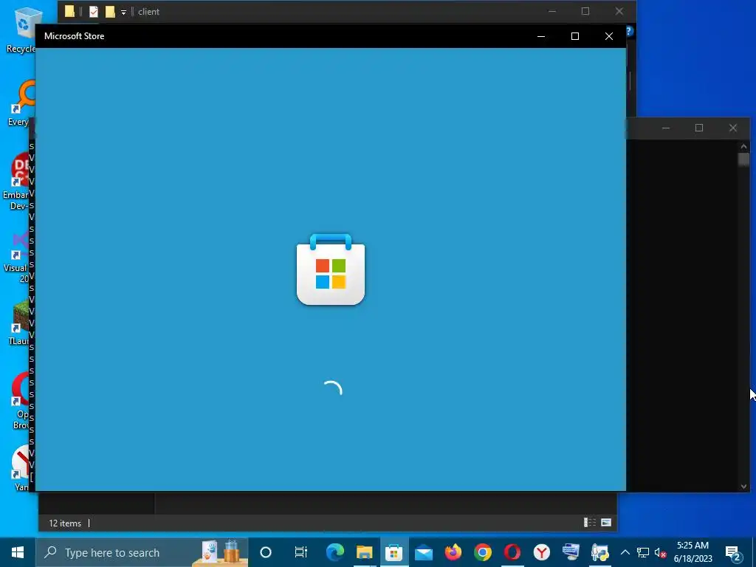Image resolution: width=756 pixels, height=567 pixels.
Task: Click the console window scrollbar thumb
Action: pyautogui.click(x=743, y=159)
